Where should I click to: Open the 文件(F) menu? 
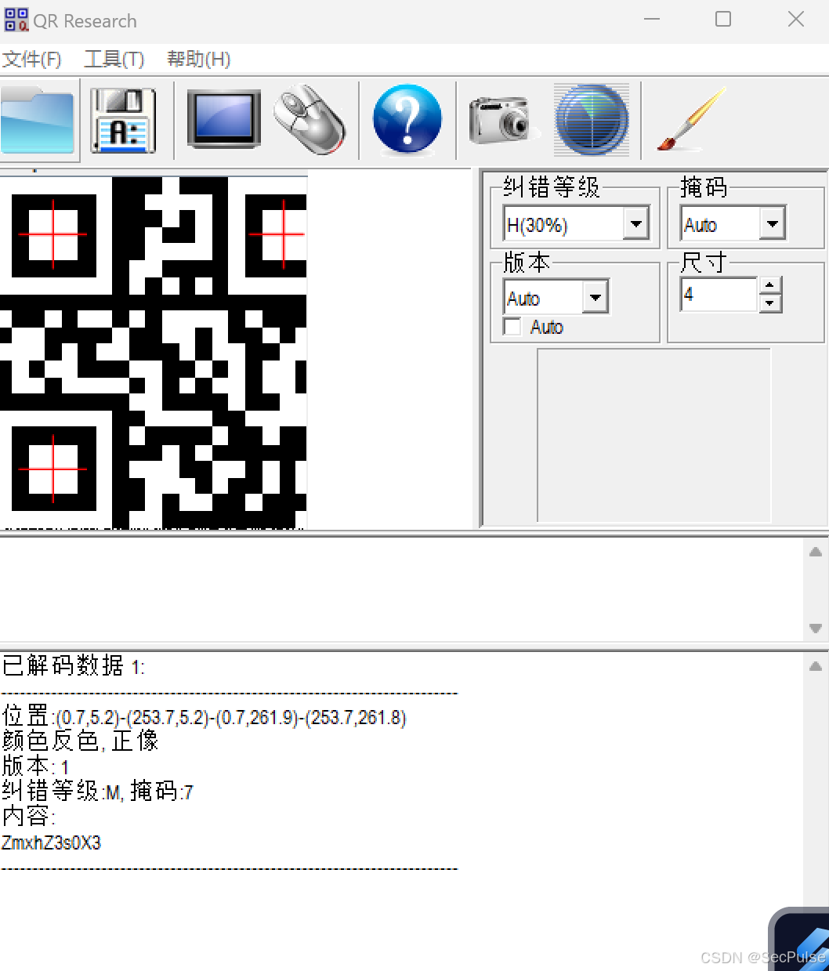pyautogui.click(x=31, y=60)
